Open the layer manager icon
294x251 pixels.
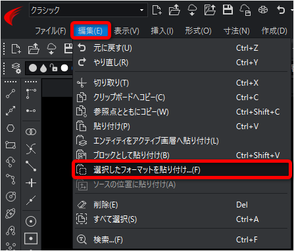16,68
